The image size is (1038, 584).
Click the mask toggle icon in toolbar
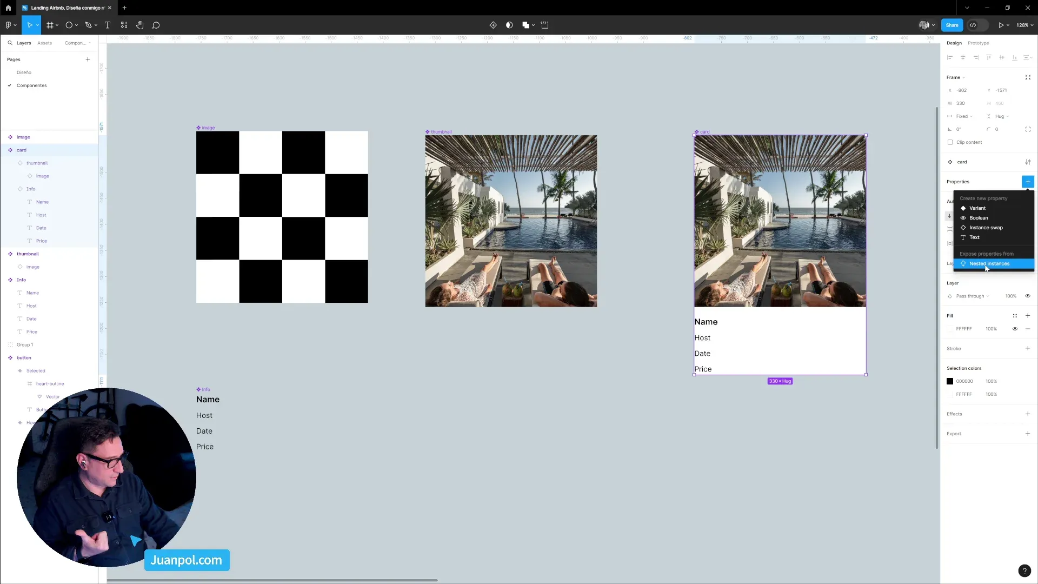[x=509, y=25]
